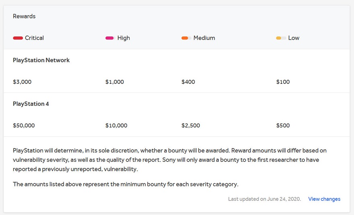Select the $1,000 high bounty value
This screenshot has width=354, height=215.
click(115, 82)
